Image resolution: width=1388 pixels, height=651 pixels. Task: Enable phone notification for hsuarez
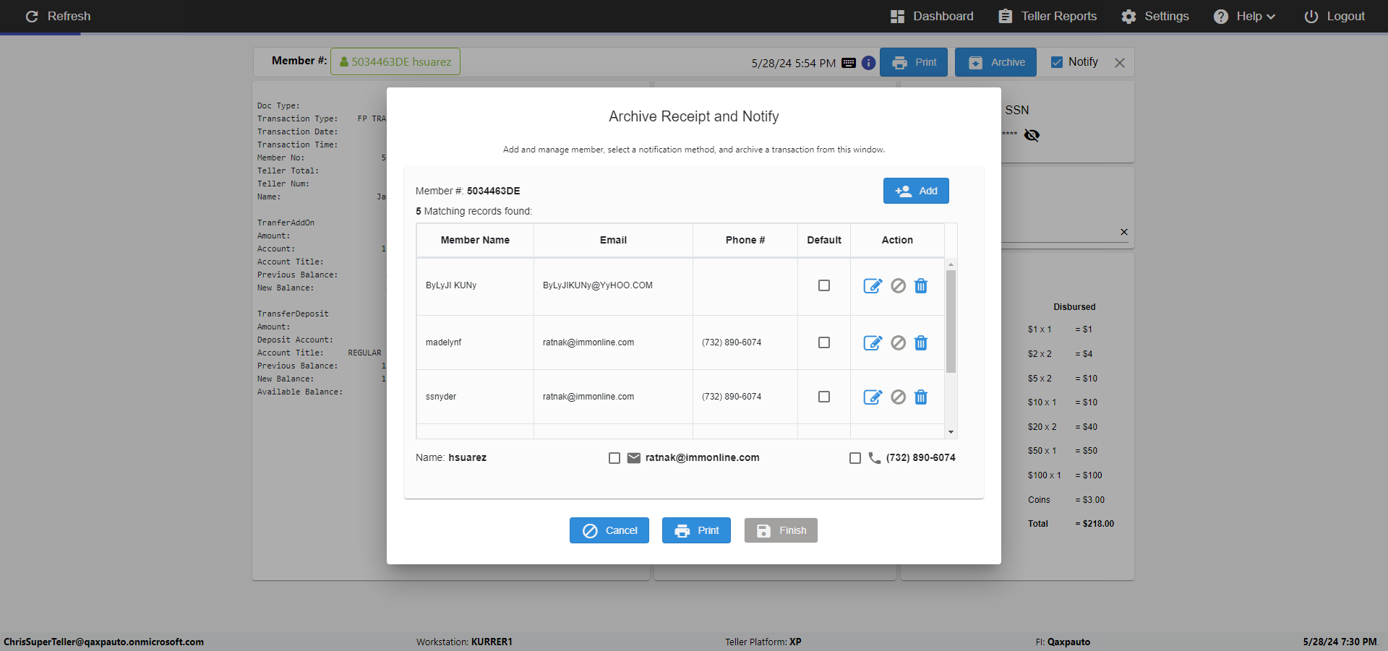point(855,458)
